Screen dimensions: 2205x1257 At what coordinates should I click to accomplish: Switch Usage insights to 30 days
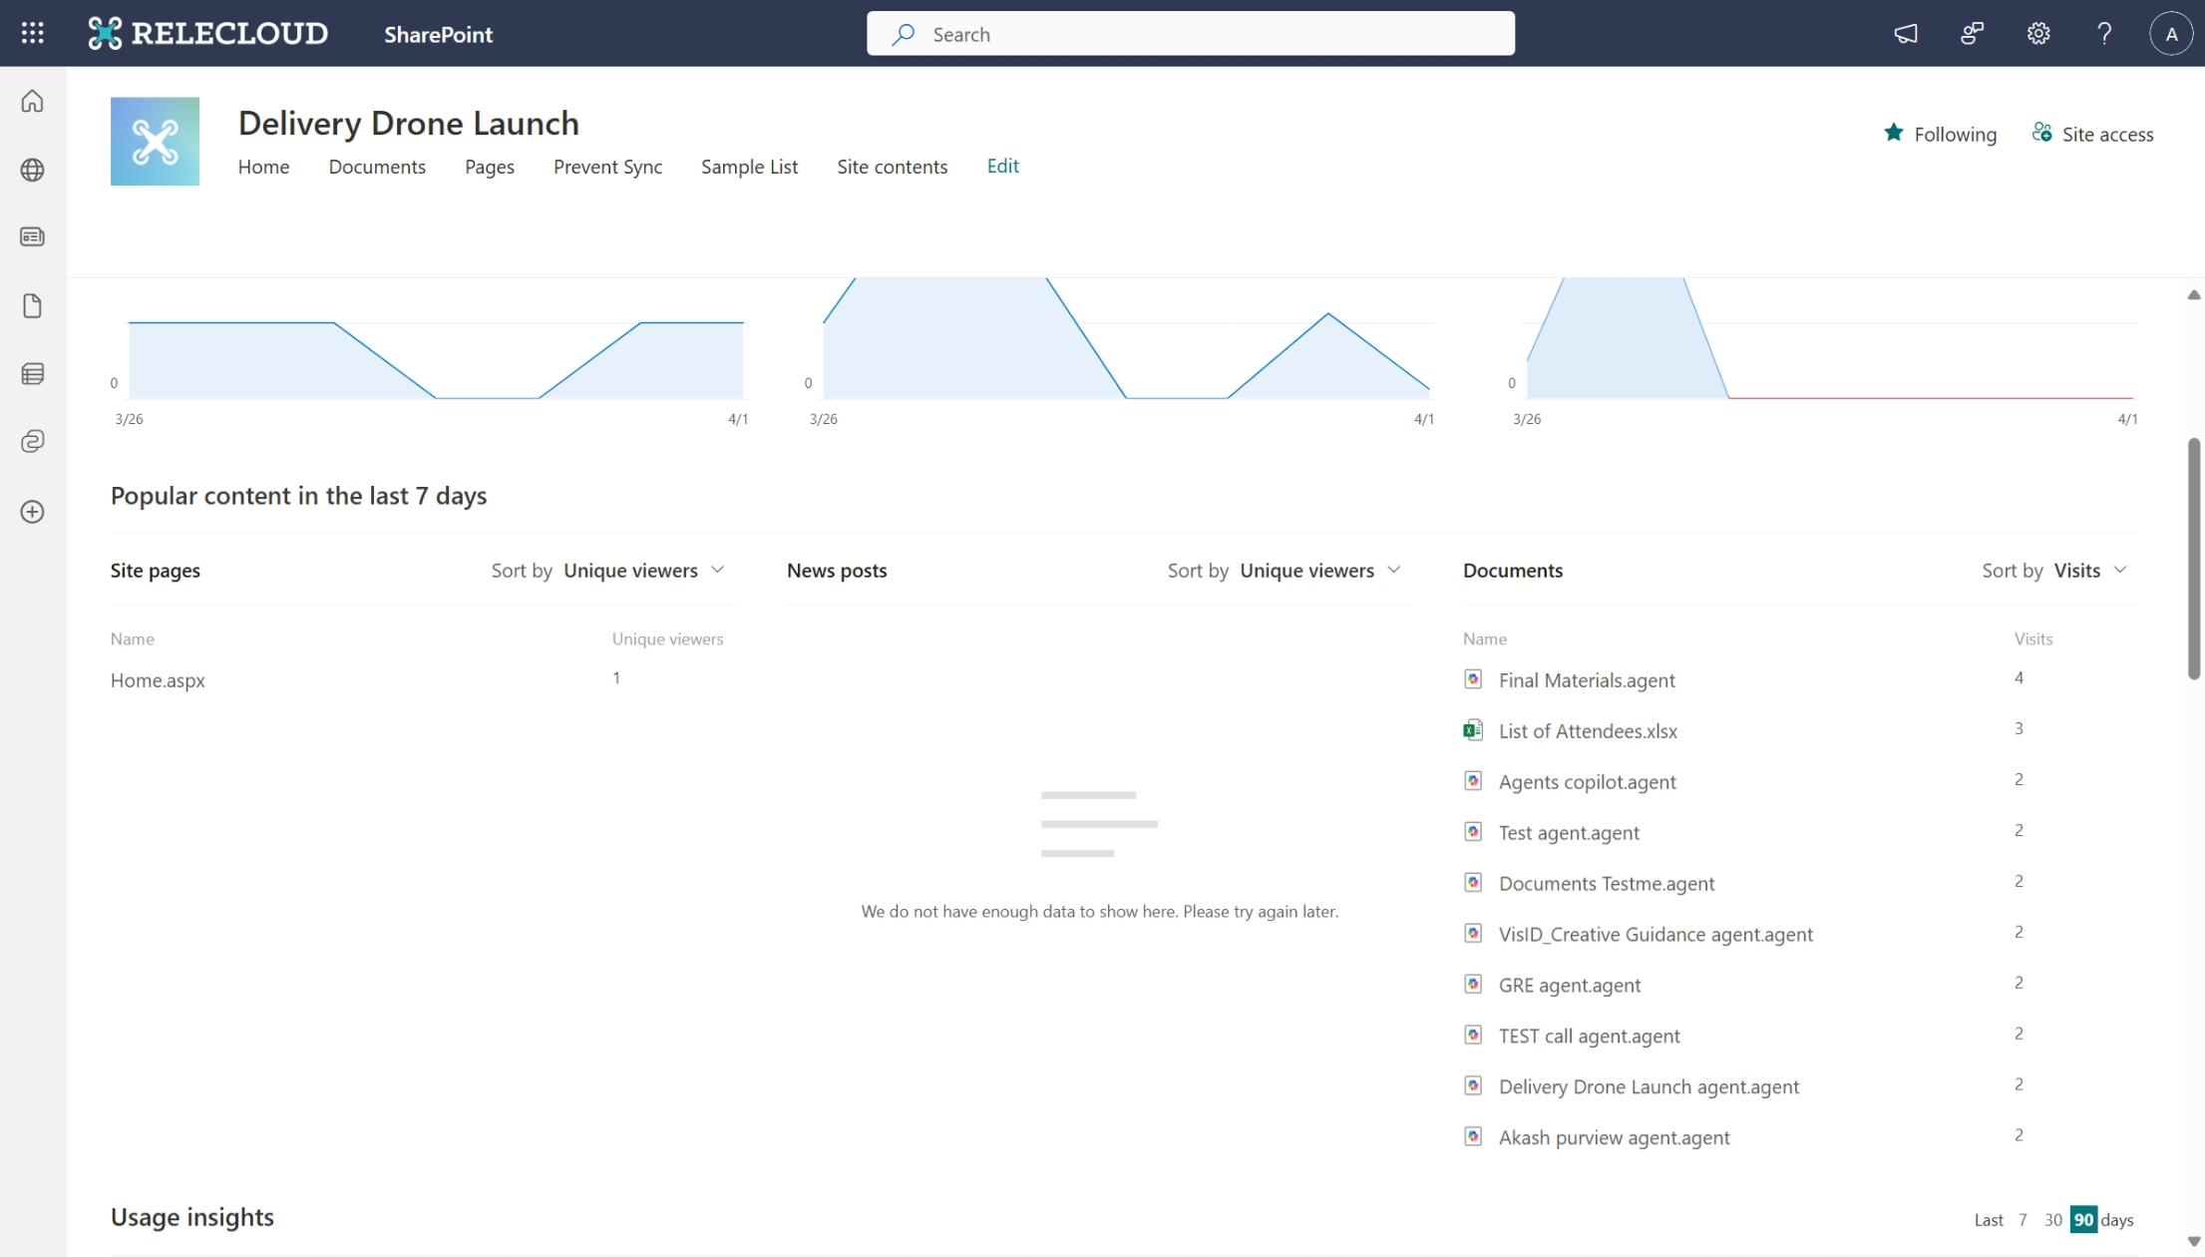point(2052,1219)
